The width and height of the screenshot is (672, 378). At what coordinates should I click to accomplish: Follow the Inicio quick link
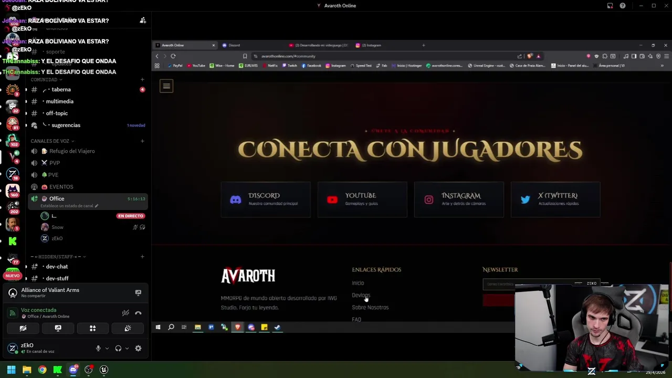tap(358, 283)
